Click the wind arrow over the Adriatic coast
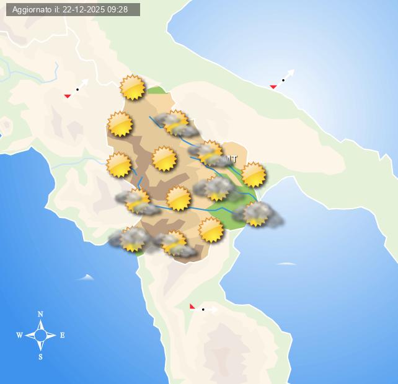Screen dimensions: 398x384 (282, 80)
